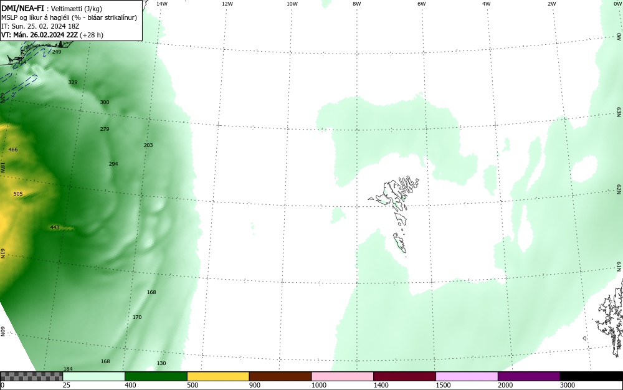
Task: Click the 'VT: Mán. 26.02.2024 22Z' line
Action: pos(52,35)
